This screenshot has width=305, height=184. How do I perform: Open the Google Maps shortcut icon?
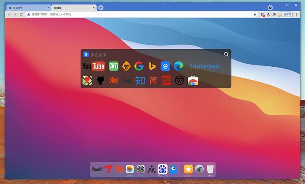click(87, 80)
